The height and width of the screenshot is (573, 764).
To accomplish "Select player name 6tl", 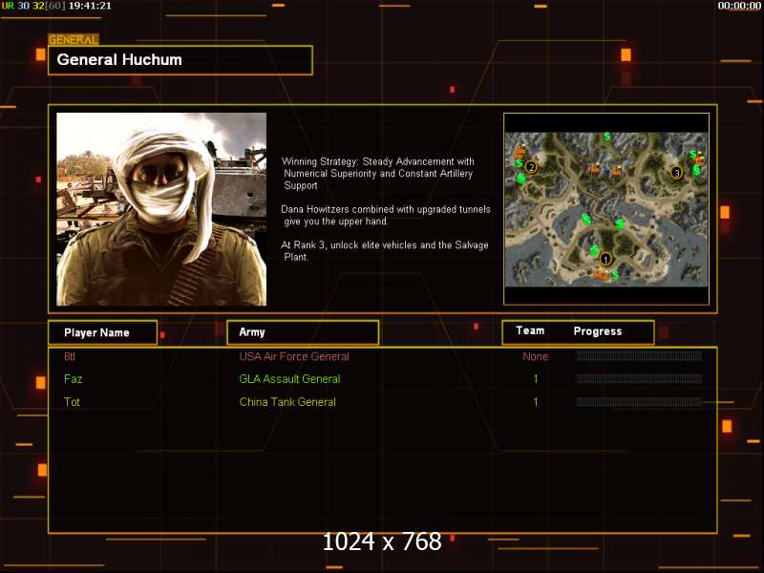I will [x=70, y=356].
